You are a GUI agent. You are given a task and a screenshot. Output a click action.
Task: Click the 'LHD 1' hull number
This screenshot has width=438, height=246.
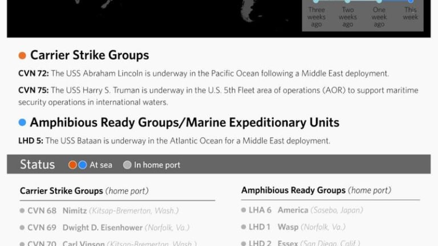click(x=259, y=227)
